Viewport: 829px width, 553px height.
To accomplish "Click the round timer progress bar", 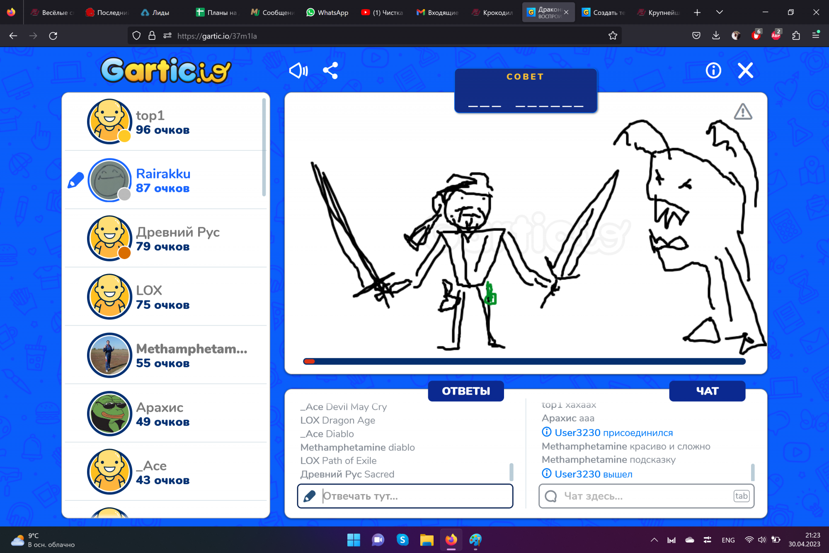I will point(524,361).
